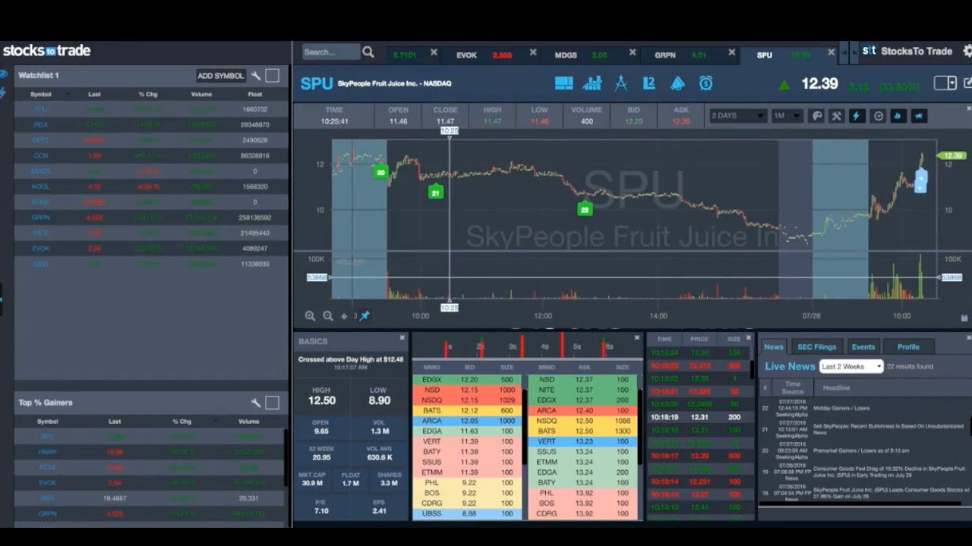Image resolution: width=972 pixels, height=546 pixels.
Task: Open Watchlist 1 wrench settings
Action: tap(256, 76)
